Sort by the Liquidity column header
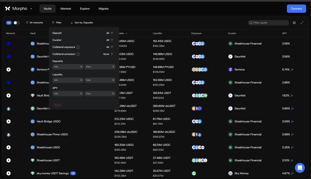 158,33
